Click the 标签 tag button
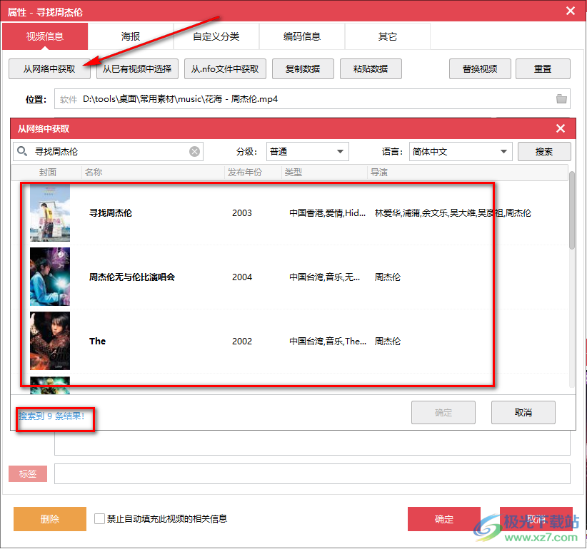This screenshot has height=549, width=587. (28, 474)
